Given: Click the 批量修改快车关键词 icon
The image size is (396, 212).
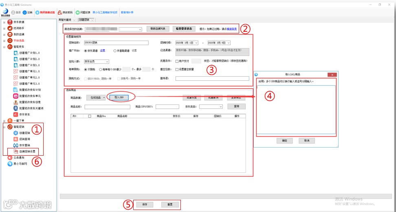Looking at the screenshot, I should (x=15, y=108).
